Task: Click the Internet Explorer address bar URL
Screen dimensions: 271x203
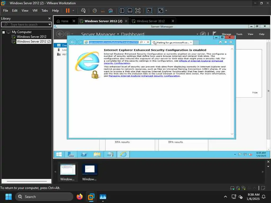Action: 114,42
